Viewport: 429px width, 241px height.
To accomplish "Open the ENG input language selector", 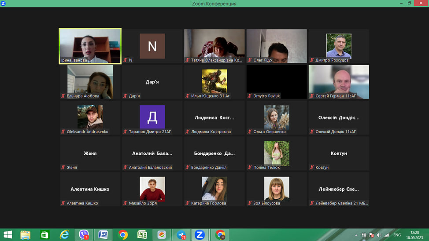I will point(397,235).
